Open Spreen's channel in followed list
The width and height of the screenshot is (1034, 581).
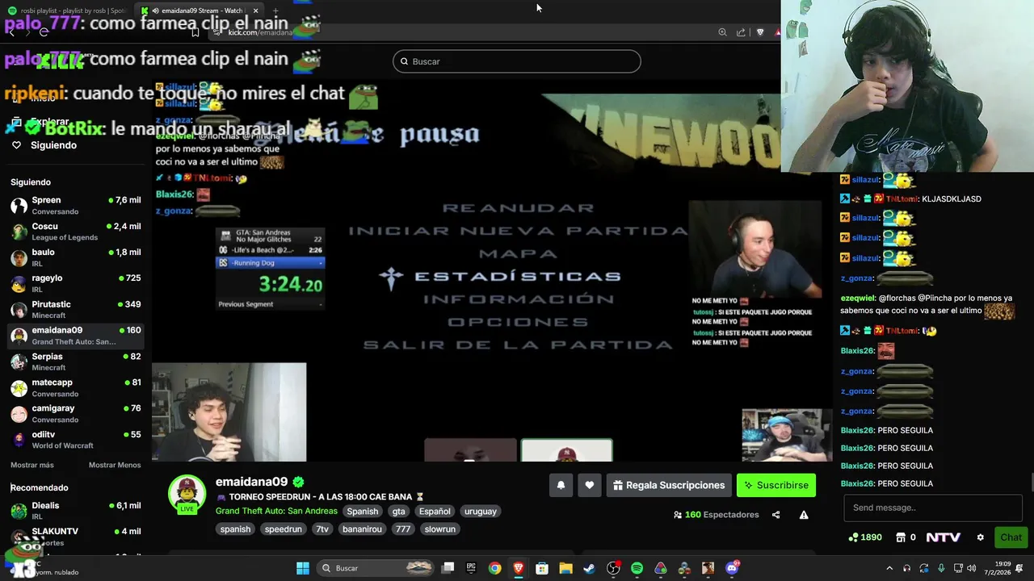coord(75,206)
